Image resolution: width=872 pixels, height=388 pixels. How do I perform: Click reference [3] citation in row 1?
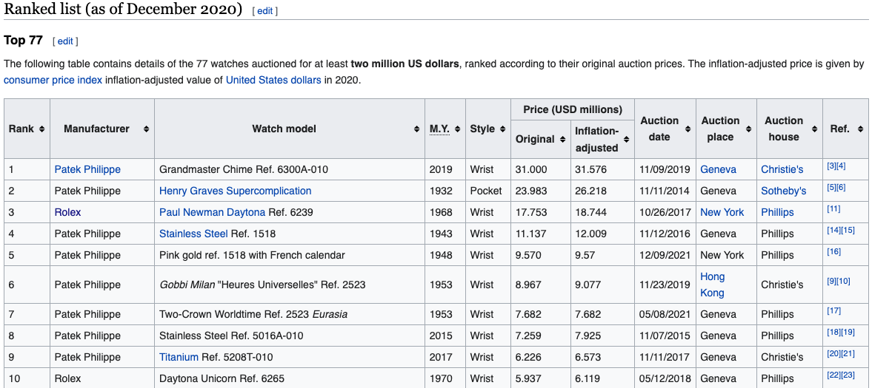(832, 166)
